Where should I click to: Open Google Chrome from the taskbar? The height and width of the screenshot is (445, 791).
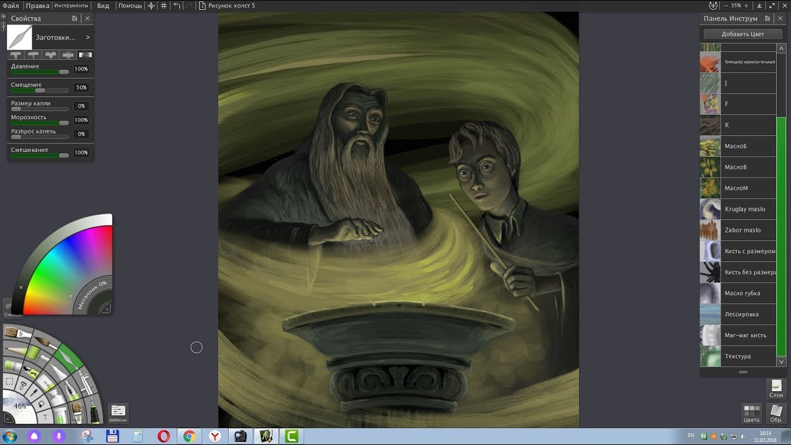pyautogui.click(x=189, y=436)
